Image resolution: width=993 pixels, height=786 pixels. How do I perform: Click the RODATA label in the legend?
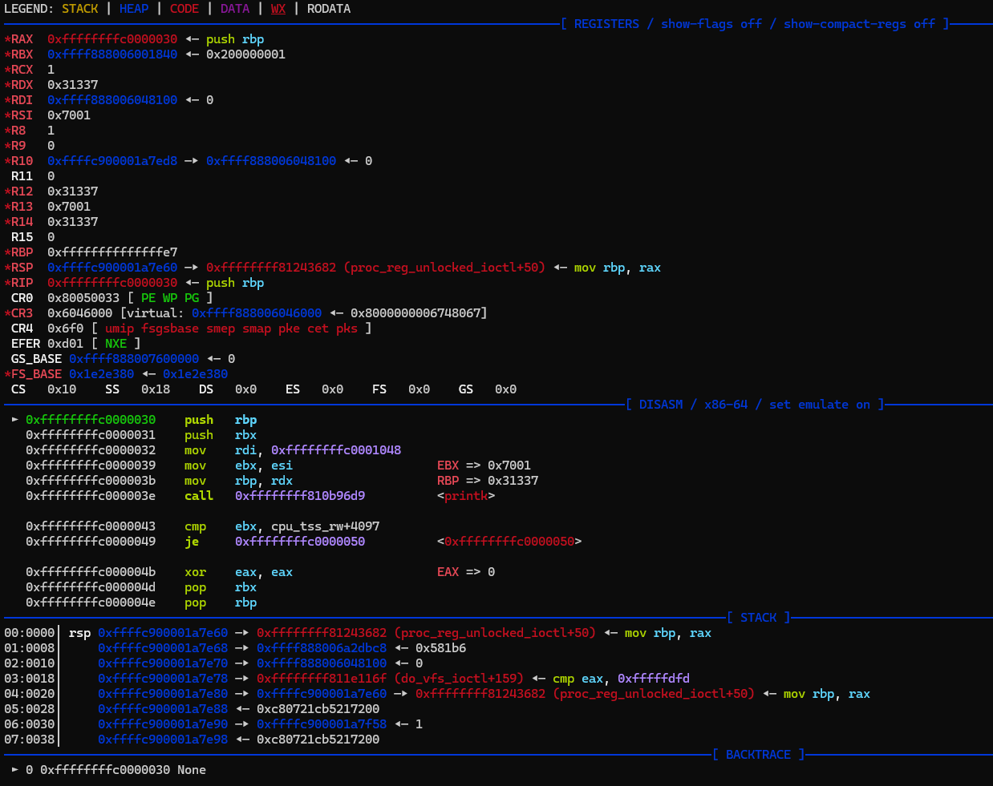[328, 9]
